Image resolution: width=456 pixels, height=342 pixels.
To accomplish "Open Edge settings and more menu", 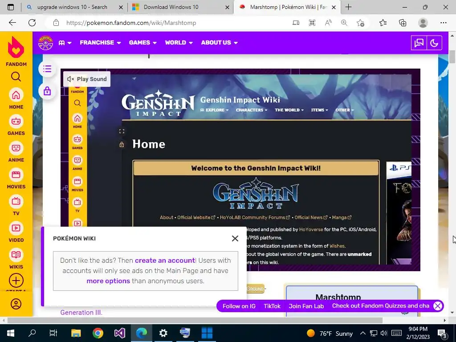I will (x=443, y=23).
